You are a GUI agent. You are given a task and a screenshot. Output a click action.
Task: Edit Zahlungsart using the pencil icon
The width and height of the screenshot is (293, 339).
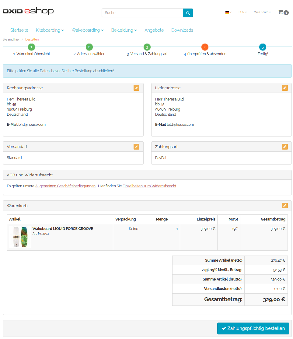(x=285, y=147)
